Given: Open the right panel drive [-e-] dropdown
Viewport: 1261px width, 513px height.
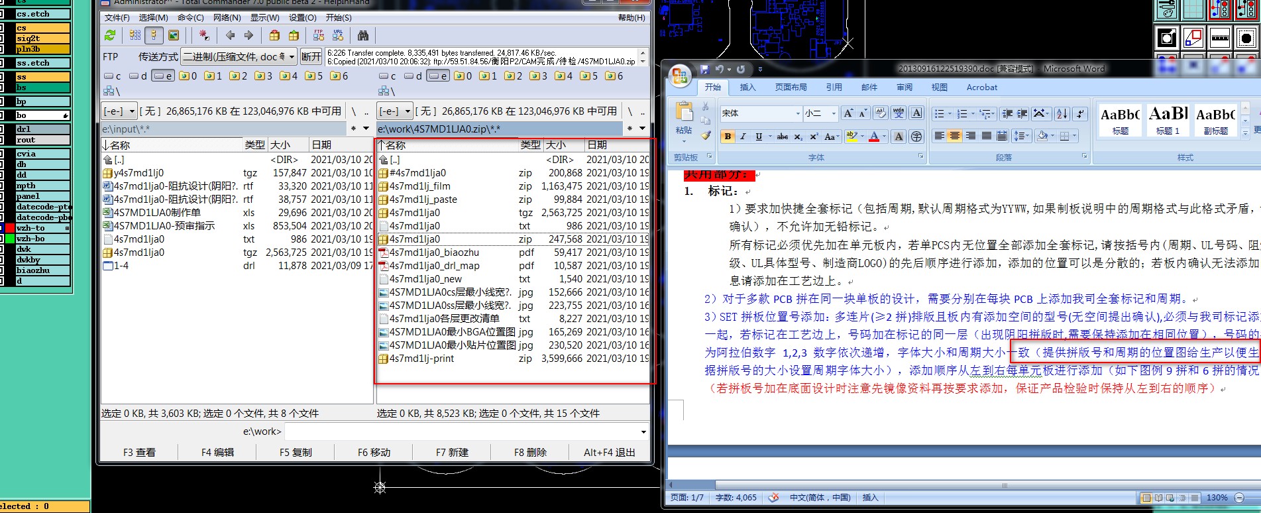Looking at the screenshot, I should (408, 111).
